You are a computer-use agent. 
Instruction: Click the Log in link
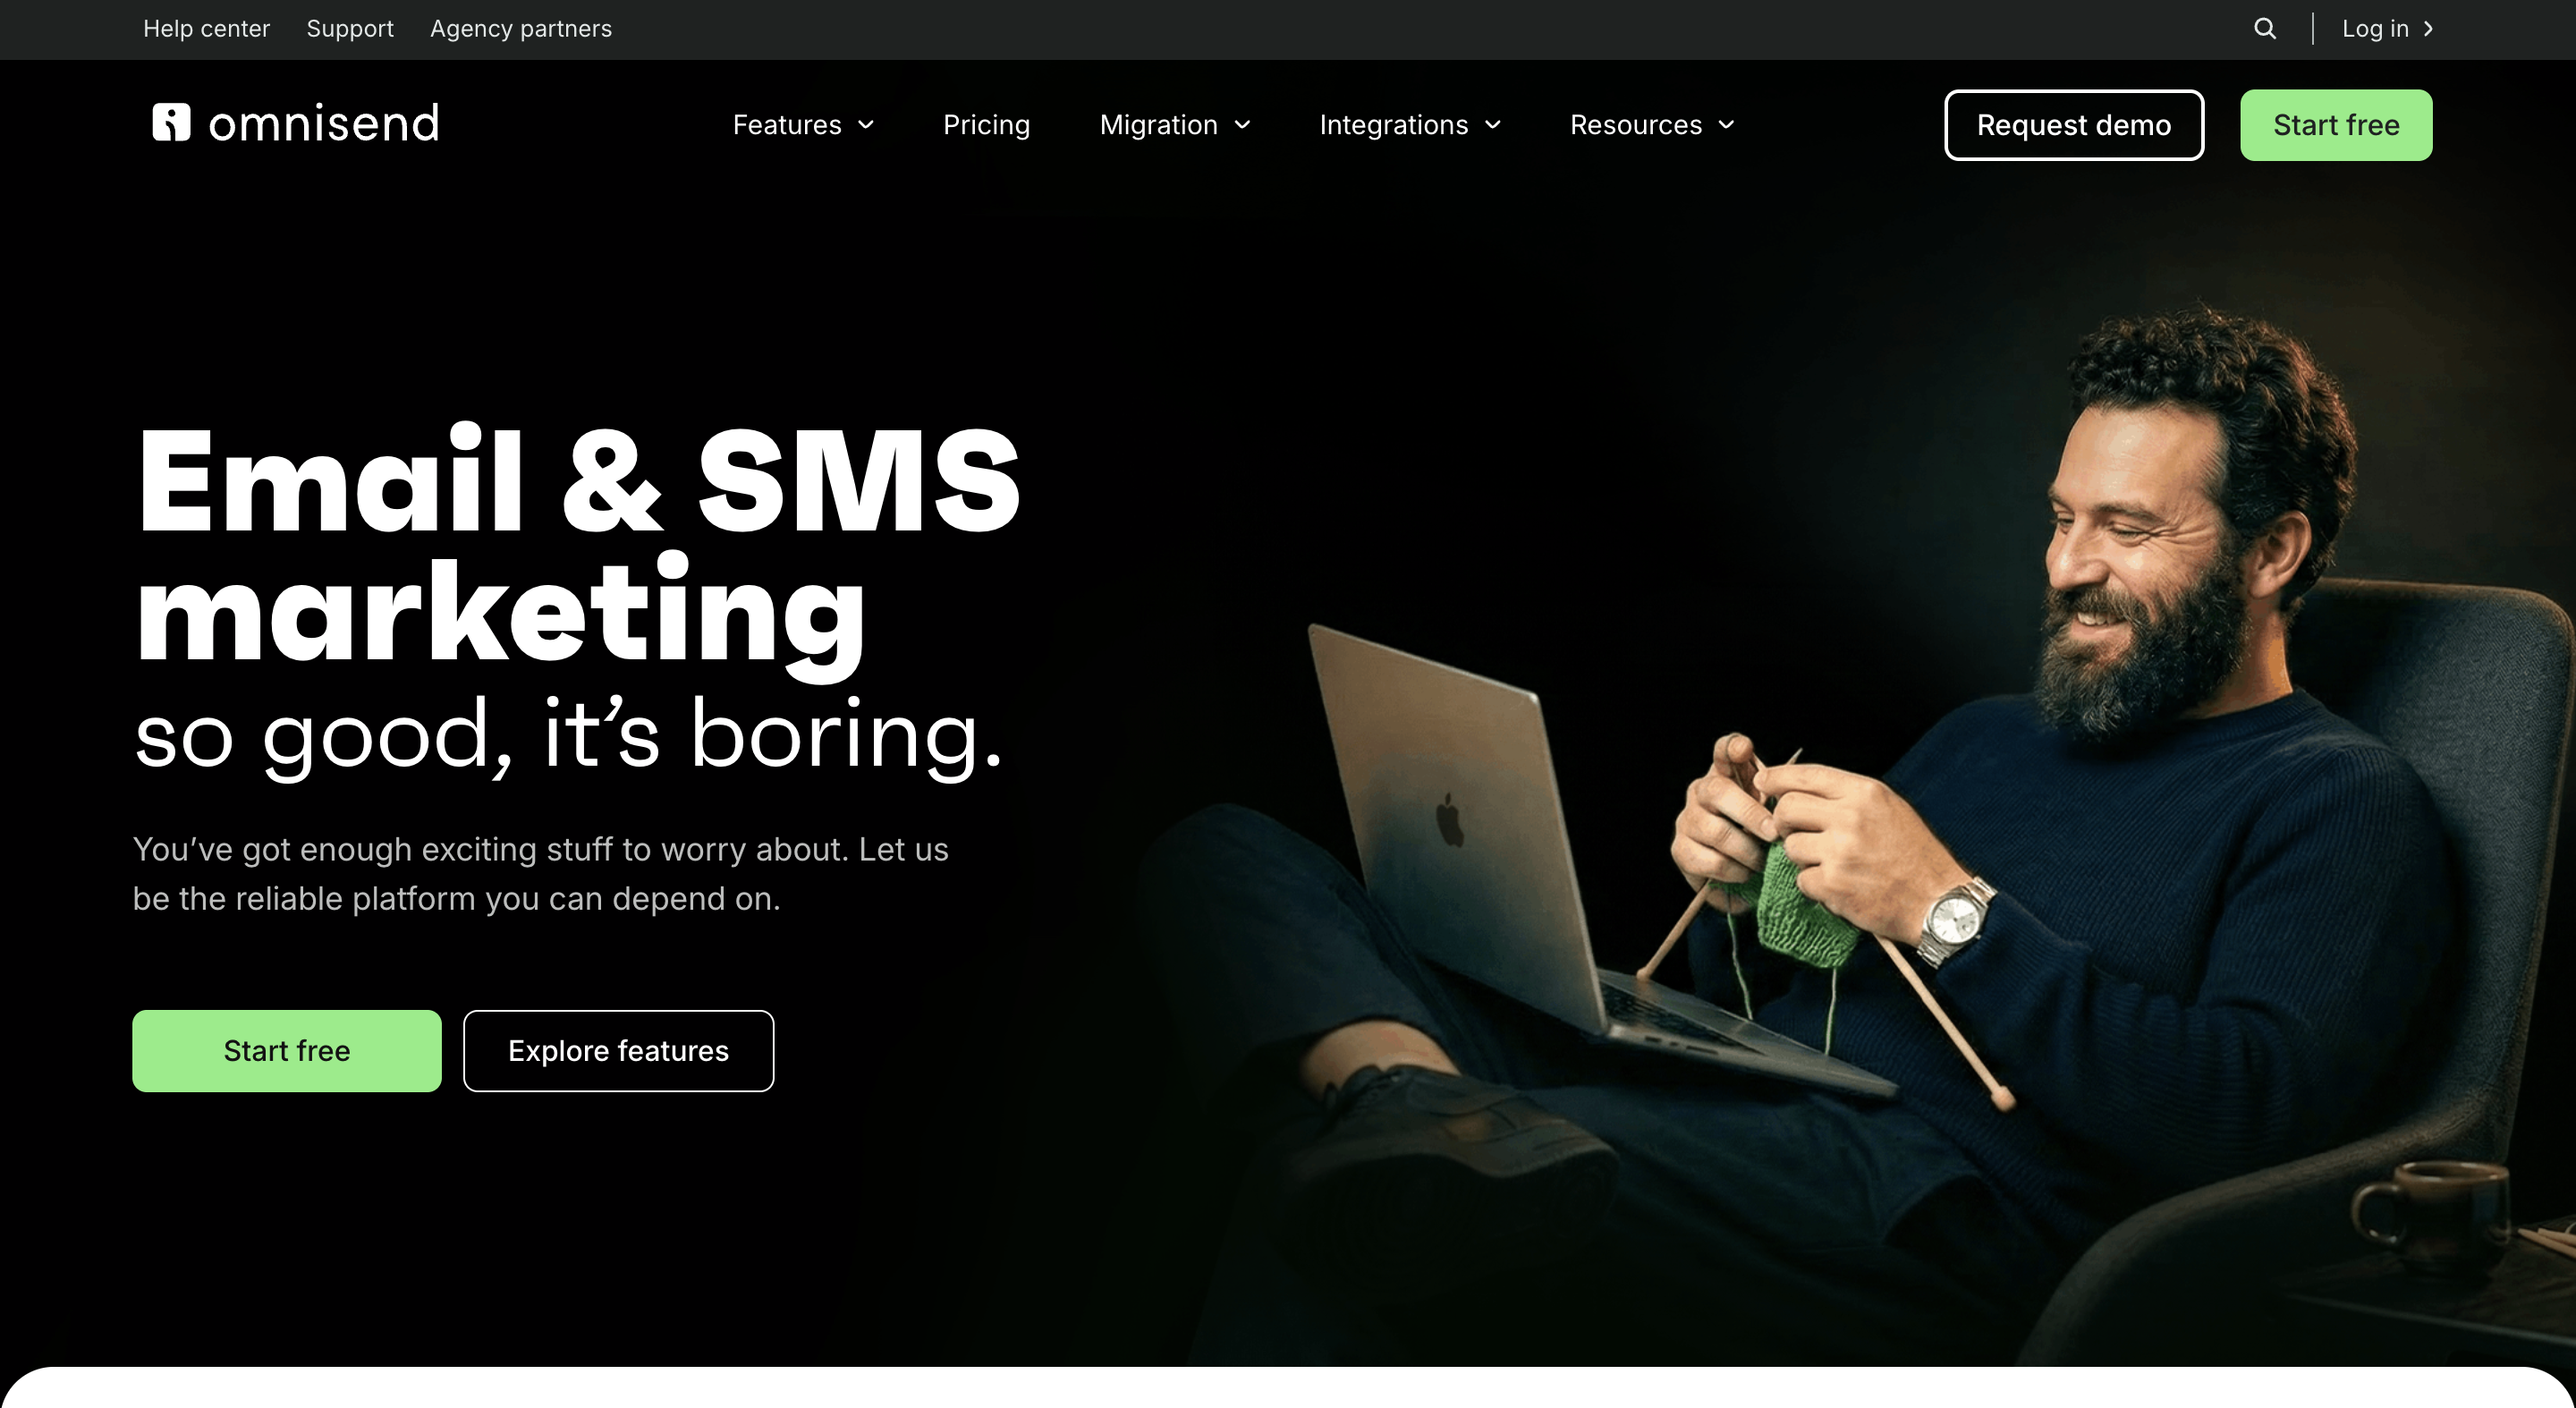click(x=2375, y=29)
